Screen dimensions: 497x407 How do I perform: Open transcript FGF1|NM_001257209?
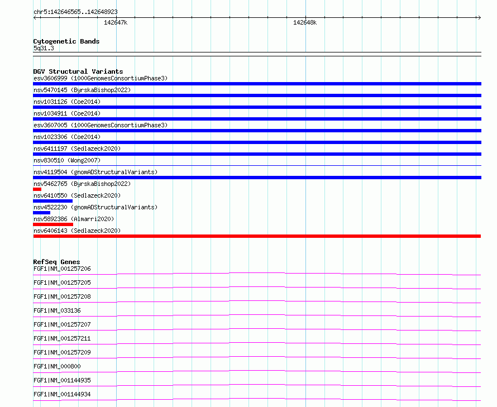[62, 352]
